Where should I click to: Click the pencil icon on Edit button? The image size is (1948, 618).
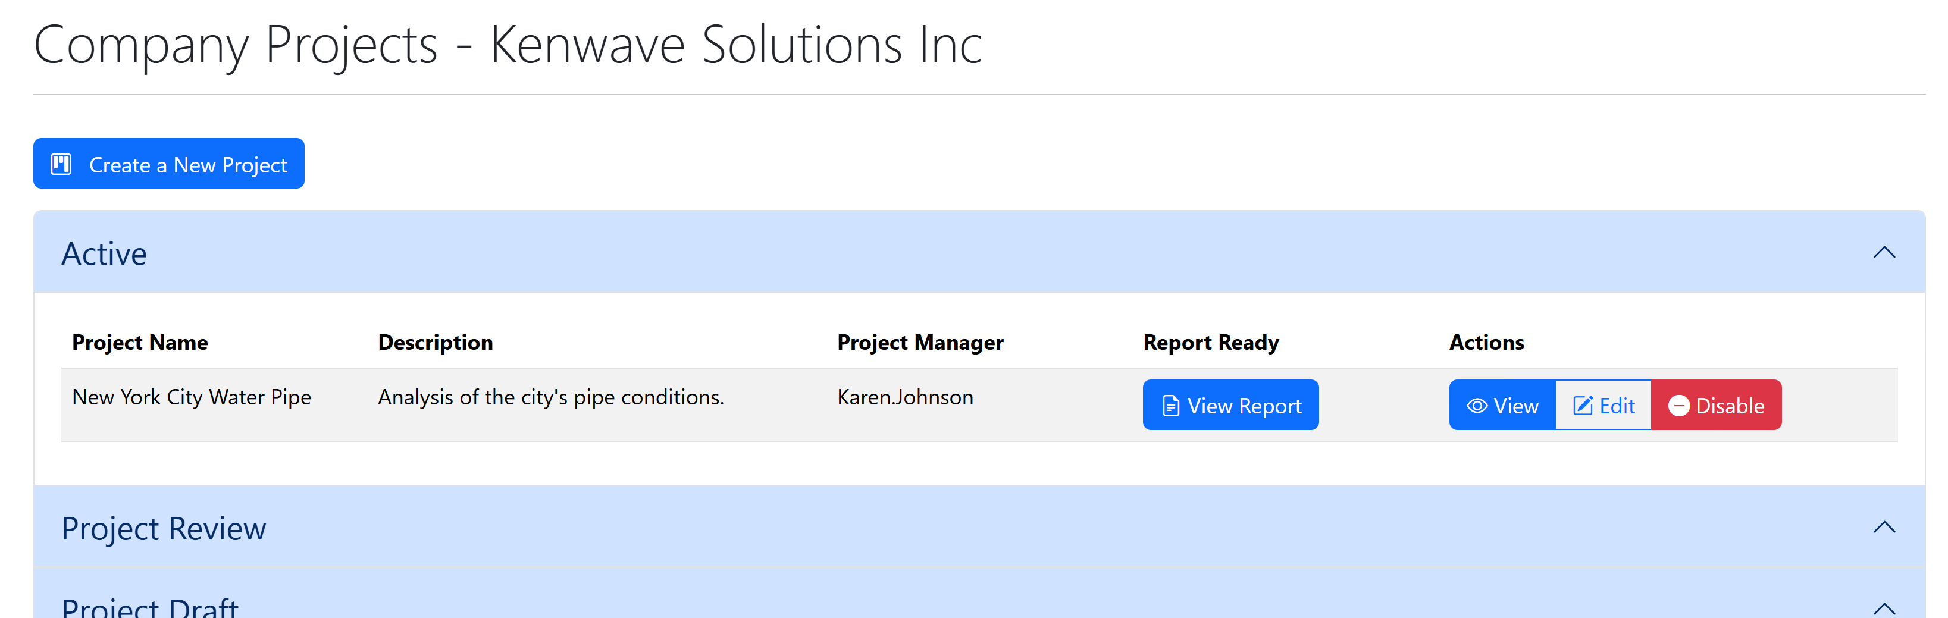click(1583, 406)
